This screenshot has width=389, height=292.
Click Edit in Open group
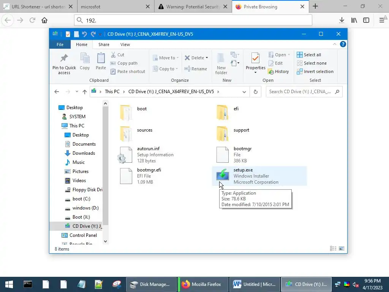click(276, 63)
